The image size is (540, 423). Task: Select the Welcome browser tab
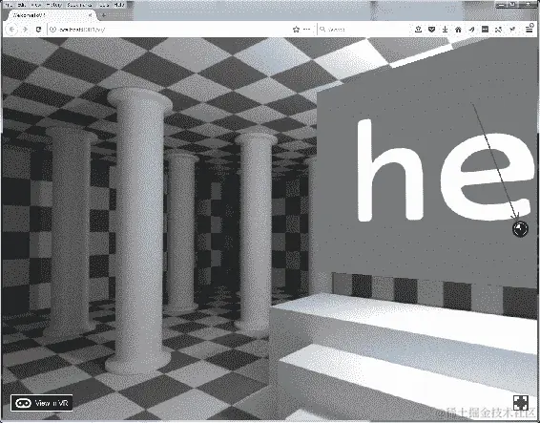[x=52, y=15]
